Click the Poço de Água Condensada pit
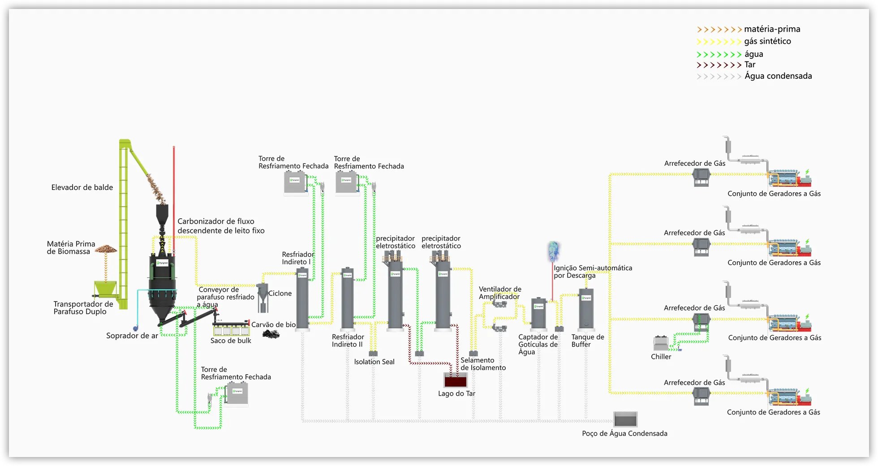Viewport: 878px width, 466px height. coord(625,419)
